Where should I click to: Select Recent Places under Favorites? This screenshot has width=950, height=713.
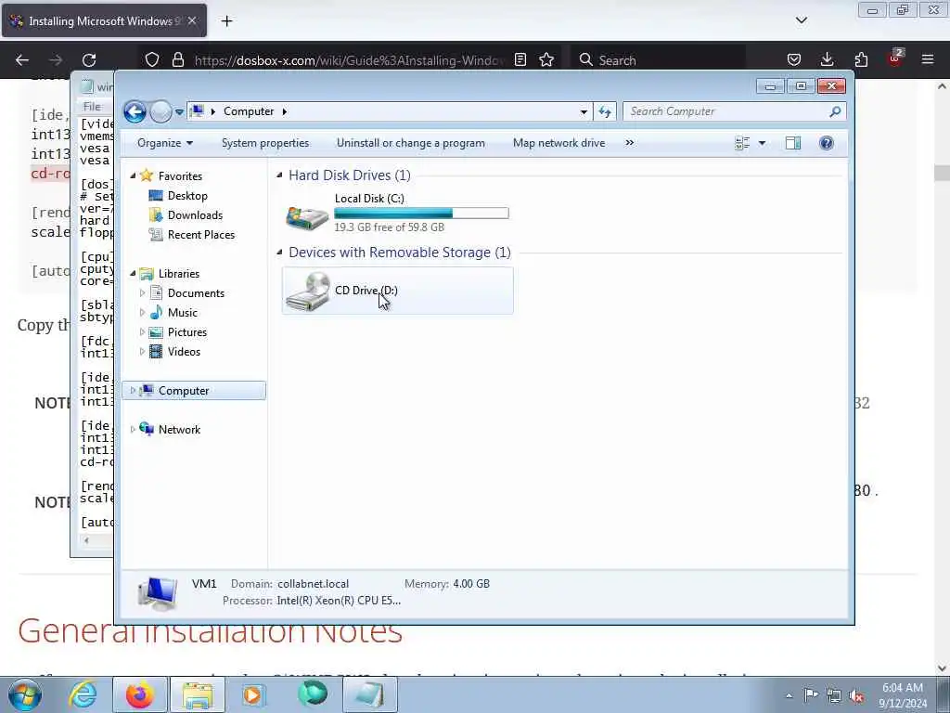201,235
